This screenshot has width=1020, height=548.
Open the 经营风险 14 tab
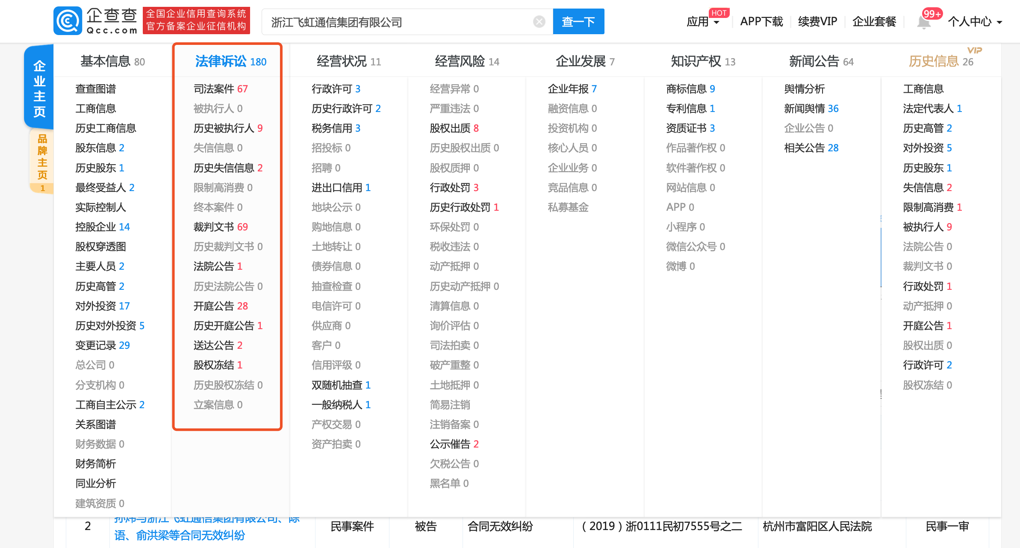coord(467,62)
